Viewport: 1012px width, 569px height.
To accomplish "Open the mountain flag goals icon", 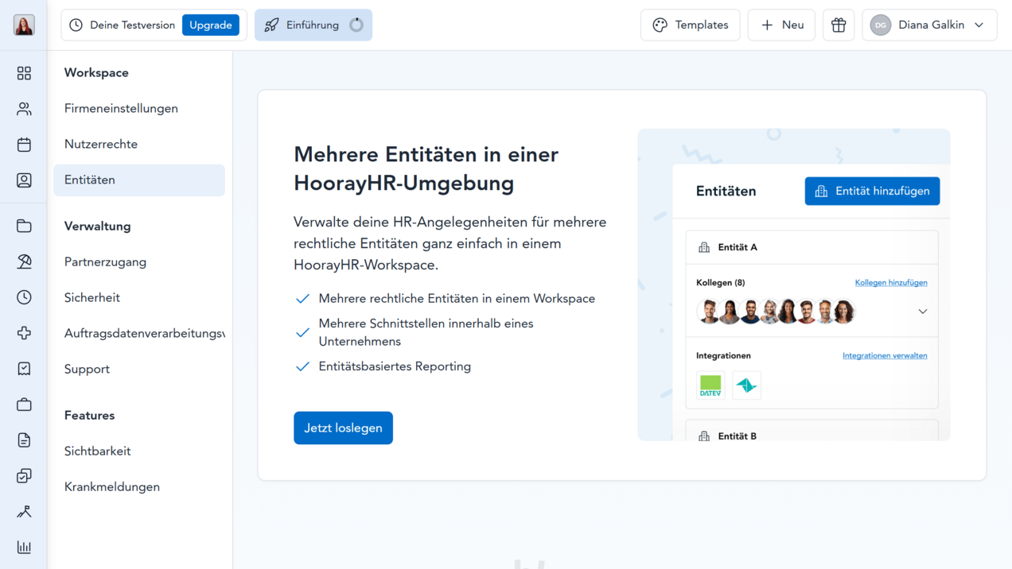I will pyautogui.click(x=24, y=512).
